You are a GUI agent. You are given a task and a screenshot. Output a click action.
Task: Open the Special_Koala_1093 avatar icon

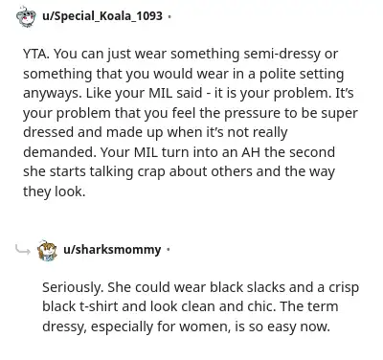coord(26,17)
